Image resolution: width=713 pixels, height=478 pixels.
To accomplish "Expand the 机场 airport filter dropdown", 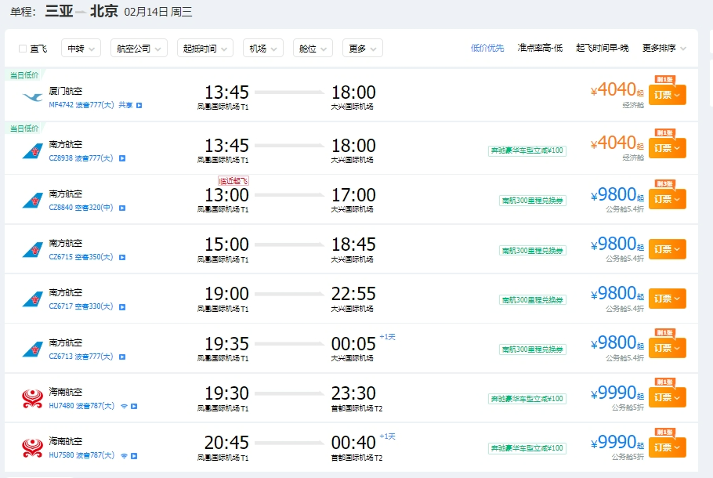I will click(262, 49).
